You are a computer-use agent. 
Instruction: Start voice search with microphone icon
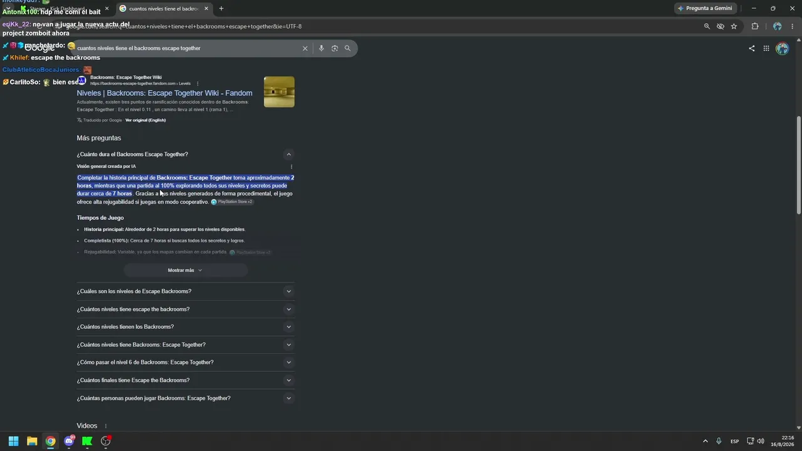coord(321,48)
